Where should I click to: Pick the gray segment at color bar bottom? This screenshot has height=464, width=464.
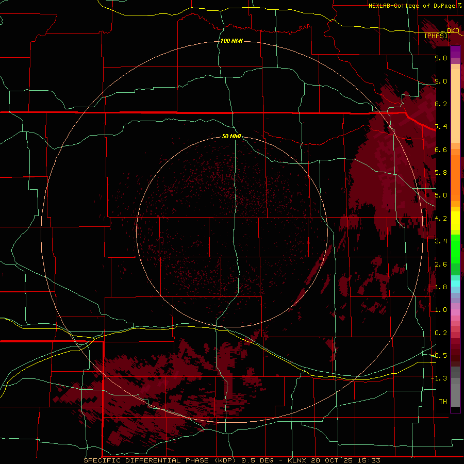pos(455,395)
